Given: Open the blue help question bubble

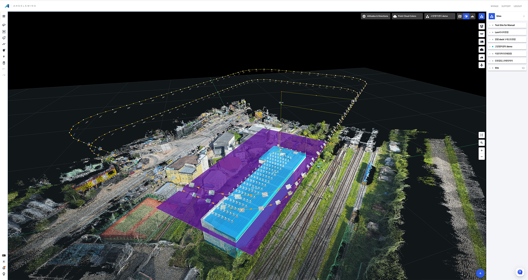Looking at the screenshot, I should [520, 272].
